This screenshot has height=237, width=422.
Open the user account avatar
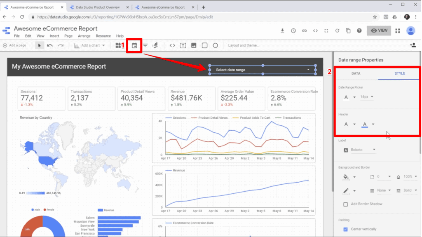pos(411,31)
